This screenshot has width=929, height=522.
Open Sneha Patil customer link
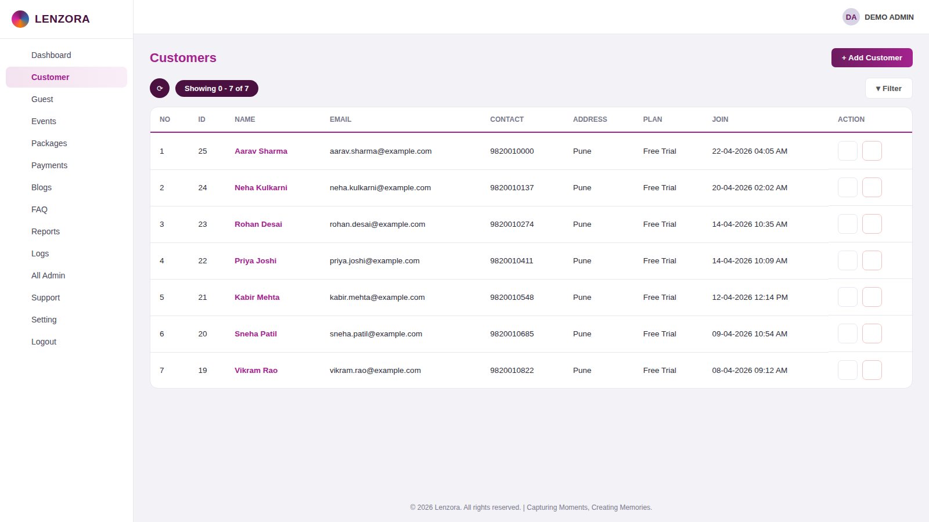click(x=255, y=333)
